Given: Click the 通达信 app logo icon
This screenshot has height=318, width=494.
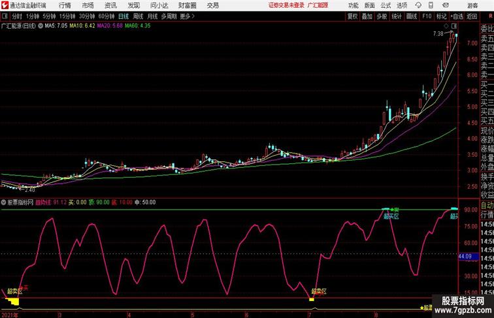Looking at the screenshot, I should click(x=5, y=5).
